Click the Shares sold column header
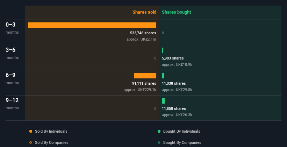 (x=144, y=12)
